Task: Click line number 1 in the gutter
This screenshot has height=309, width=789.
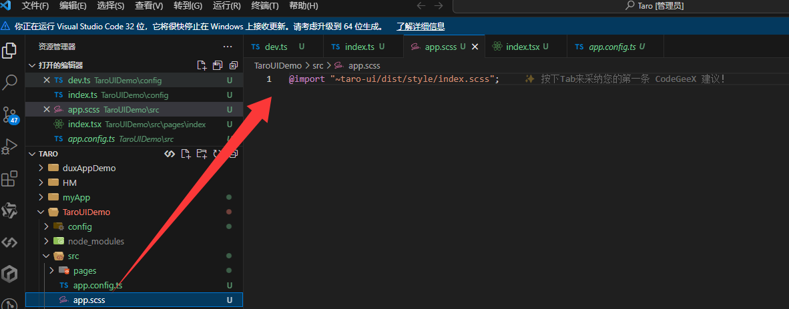Action: (x=269, y=79)
